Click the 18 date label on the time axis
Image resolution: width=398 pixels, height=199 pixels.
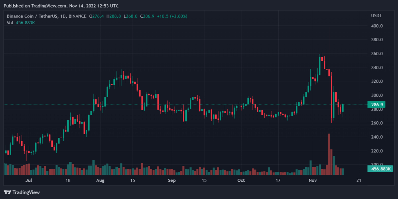tap(68, 180)
